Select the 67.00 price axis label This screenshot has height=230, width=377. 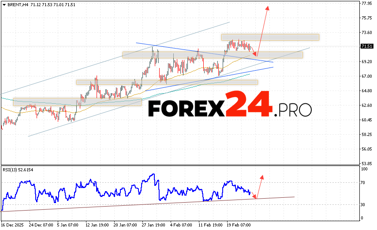click(367, 76)
